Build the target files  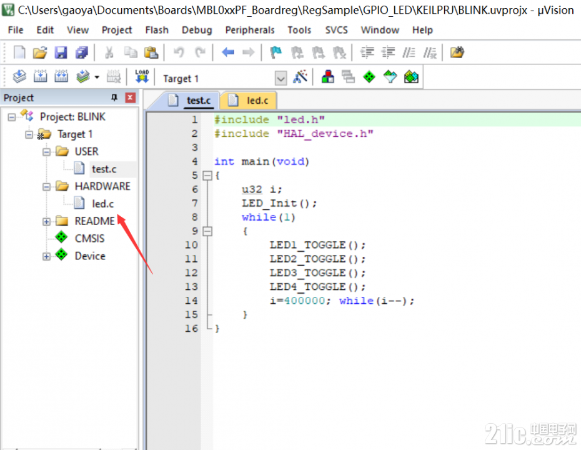(40, 77)
